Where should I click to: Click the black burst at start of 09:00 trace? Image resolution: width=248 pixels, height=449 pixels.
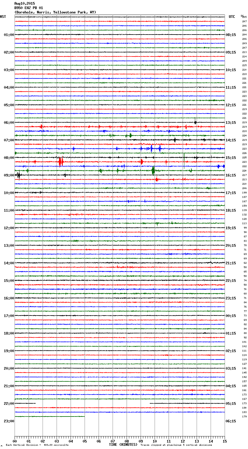coord(18,175)
